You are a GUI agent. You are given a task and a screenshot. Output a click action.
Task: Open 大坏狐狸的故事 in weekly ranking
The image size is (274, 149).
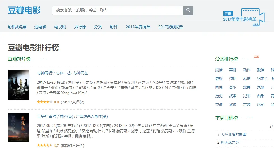(x=234, y=134)
